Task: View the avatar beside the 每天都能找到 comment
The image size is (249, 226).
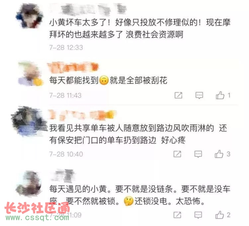Action: (30, 74)
